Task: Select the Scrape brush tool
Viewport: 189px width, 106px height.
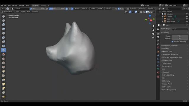Action: pos(3,67)
